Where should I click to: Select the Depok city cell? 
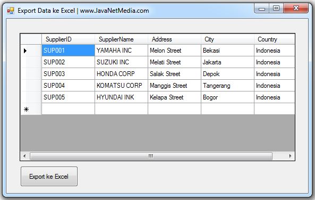click(227, 73)
